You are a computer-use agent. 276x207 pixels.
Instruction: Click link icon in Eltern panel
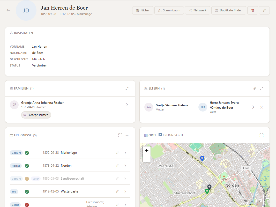(255, 88)
